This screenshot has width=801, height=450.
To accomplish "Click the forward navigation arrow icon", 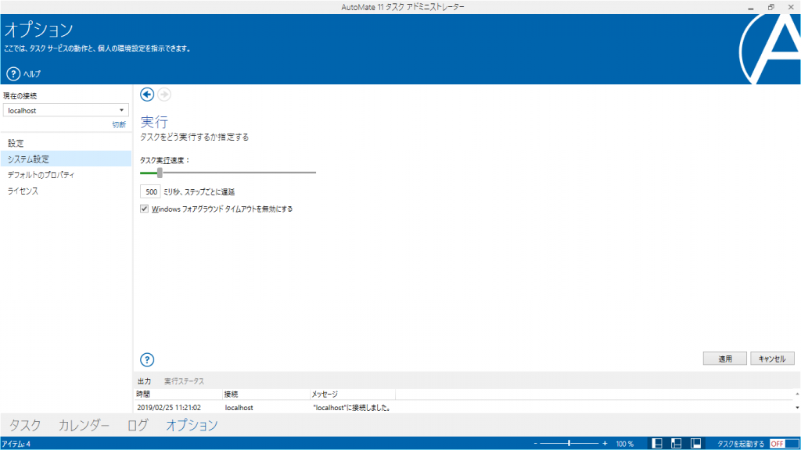I will click(164, 95).
